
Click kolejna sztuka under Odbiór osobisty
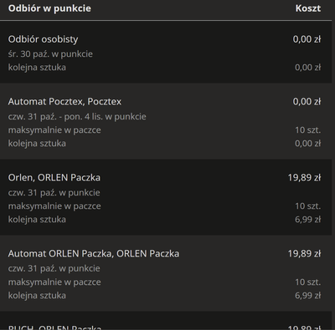point(37,68)
